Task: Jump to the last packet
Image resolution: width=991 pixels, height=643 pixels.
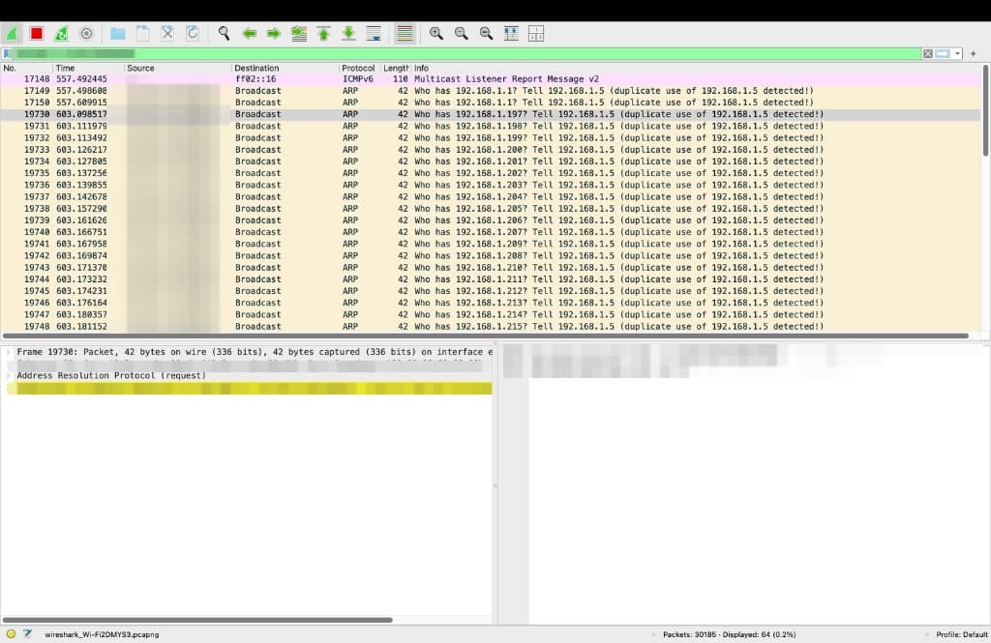Action: coord(348,34)
